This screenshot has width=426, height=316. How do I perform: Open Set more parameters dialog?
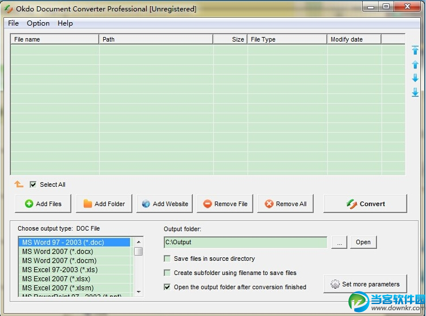click(365, 284)
